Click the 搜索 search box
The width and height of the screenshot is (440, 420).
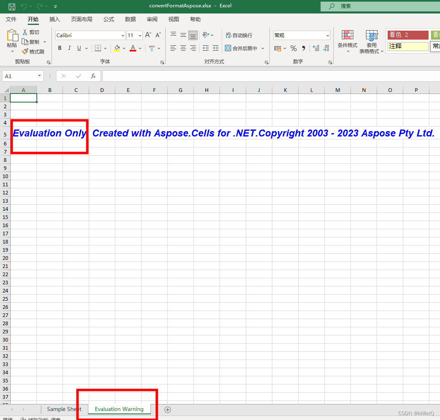pyautogui.click(x=380, y=6)
